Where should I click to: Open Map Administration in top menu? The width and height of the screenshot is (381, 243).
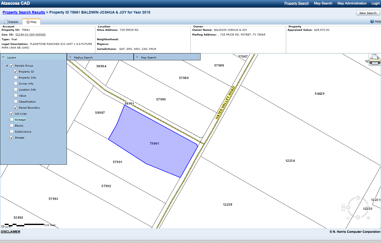point(352,3)
